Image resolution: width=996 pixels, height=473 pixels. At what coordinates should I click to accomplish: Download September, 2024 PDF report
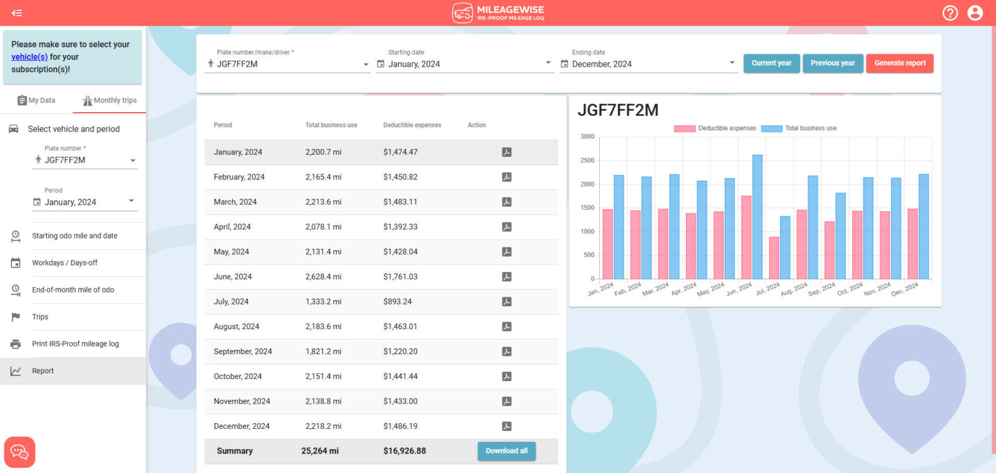pos(506,351)
